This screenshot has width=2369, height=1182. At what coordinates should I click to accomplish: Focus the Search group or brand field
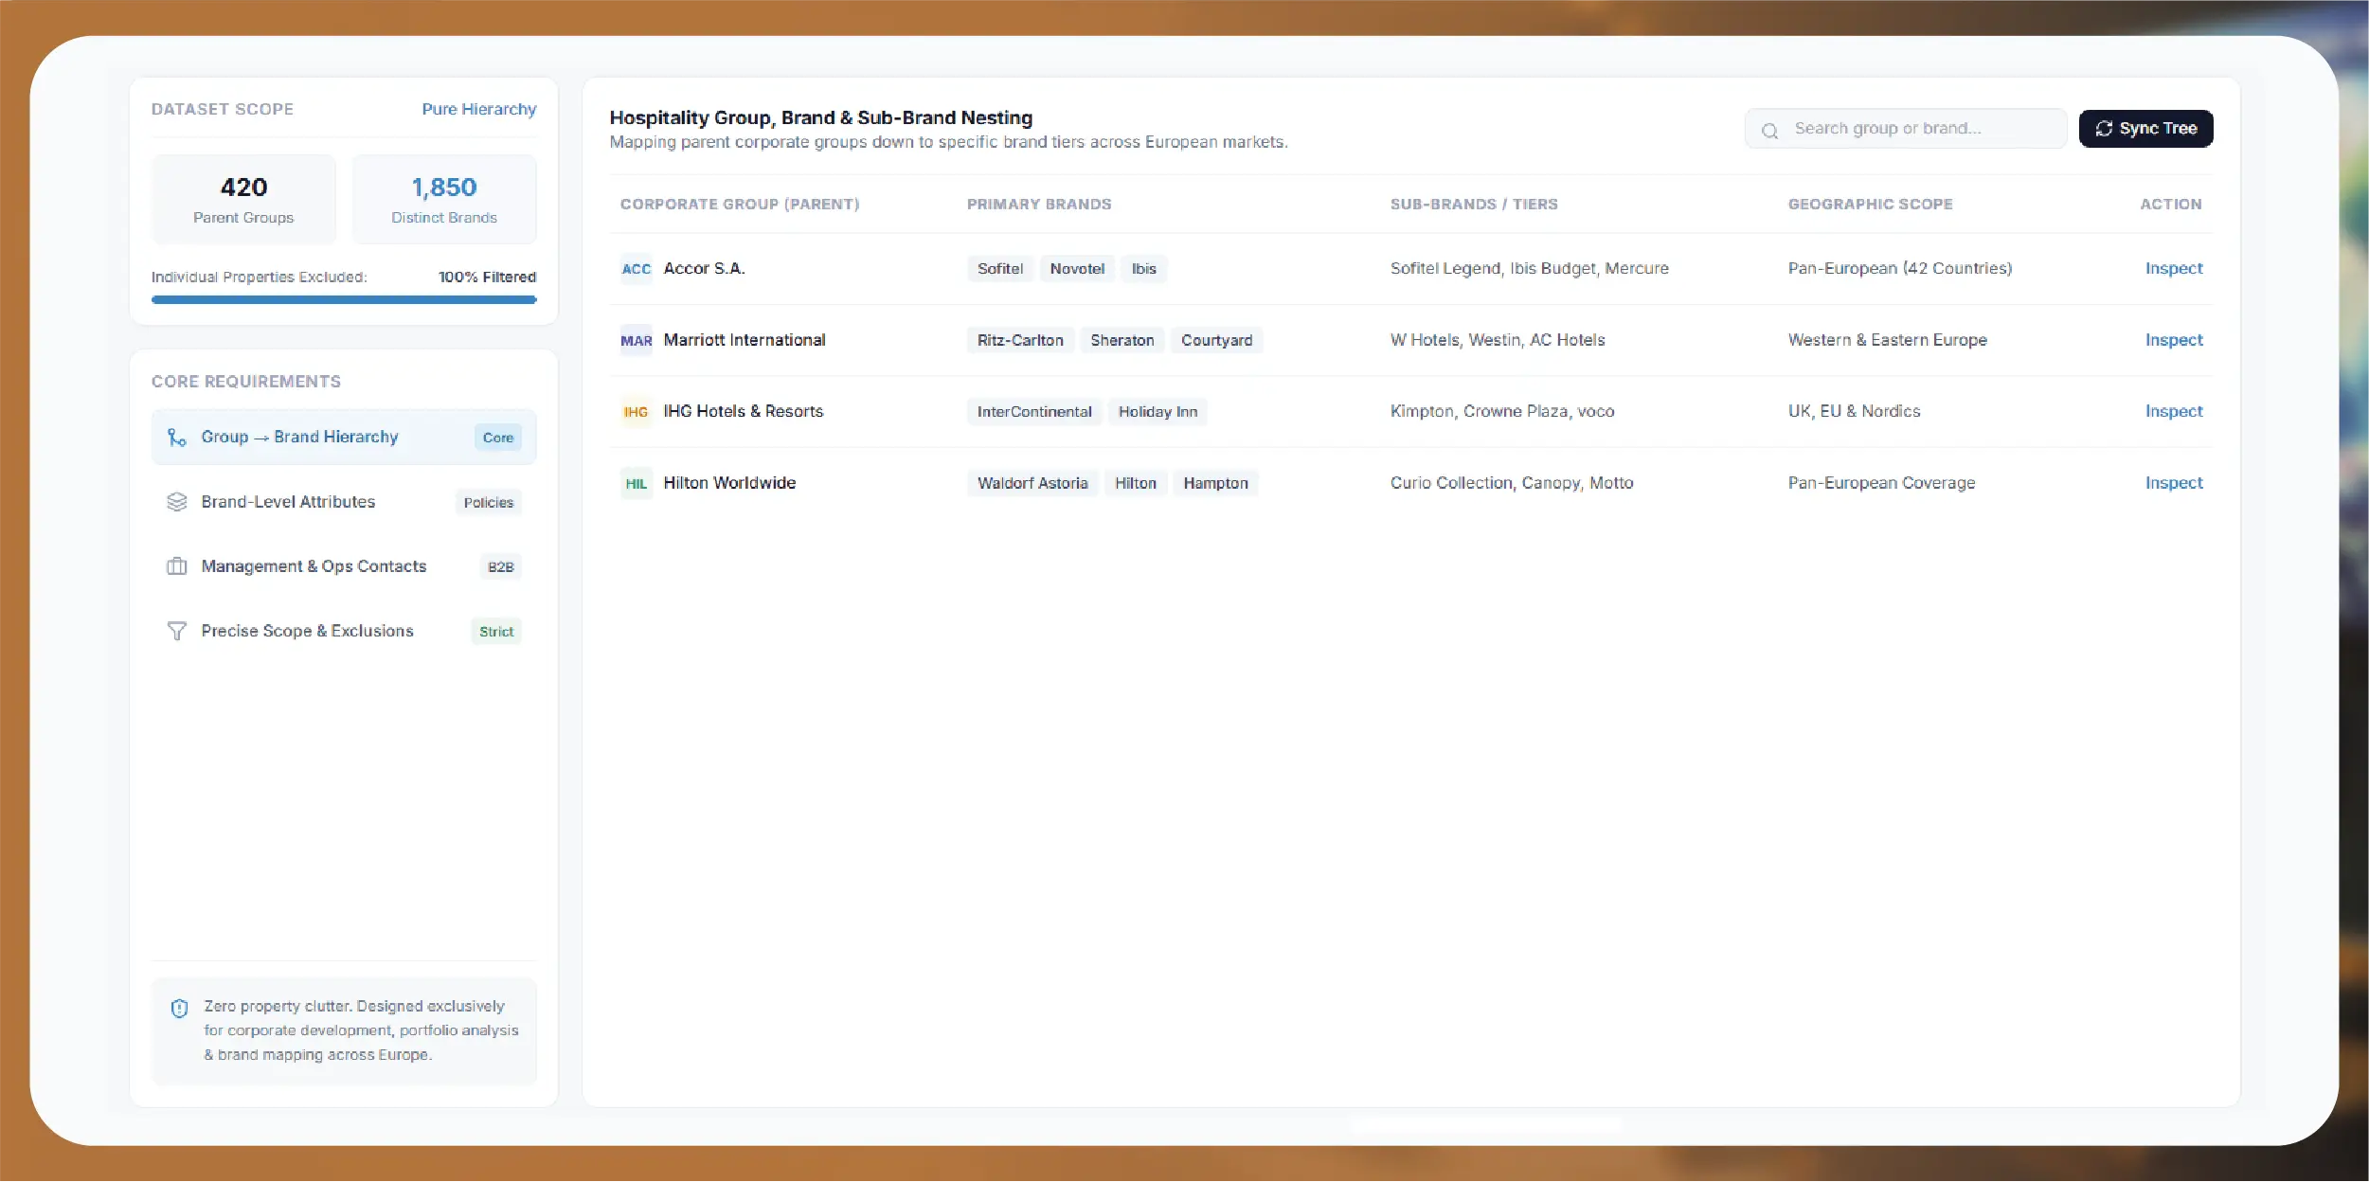point(1906,129)
